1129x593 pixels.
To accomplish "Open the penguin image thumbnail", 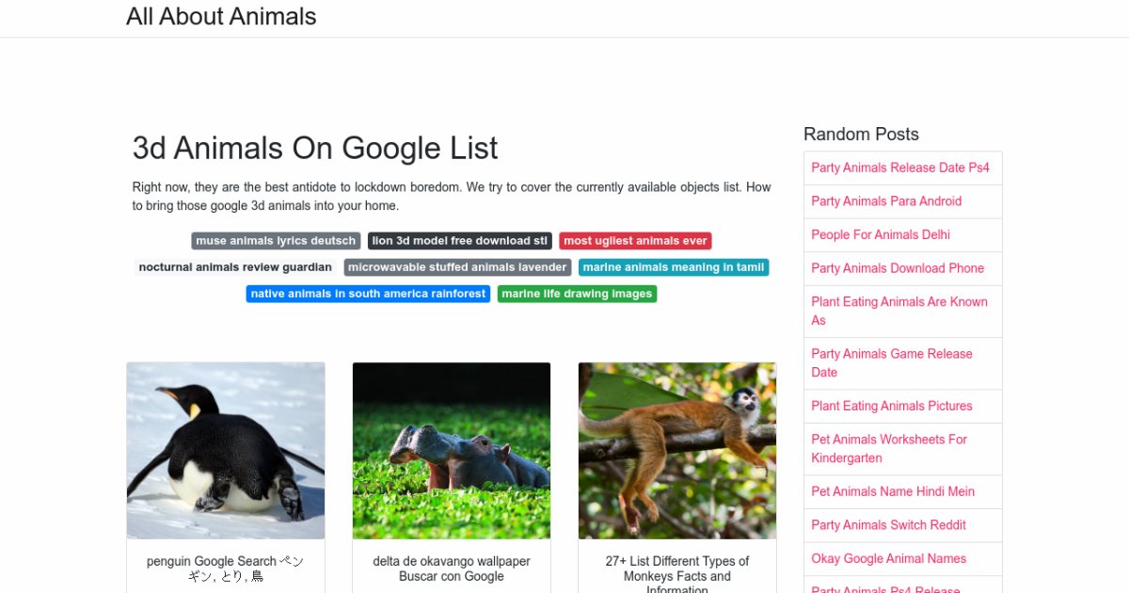I will (226, 450).
